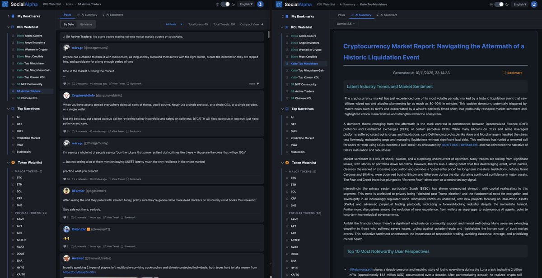Star the AAVE token in left window
The width and height of the screenshot is (542, 278).
click(12, 219)
